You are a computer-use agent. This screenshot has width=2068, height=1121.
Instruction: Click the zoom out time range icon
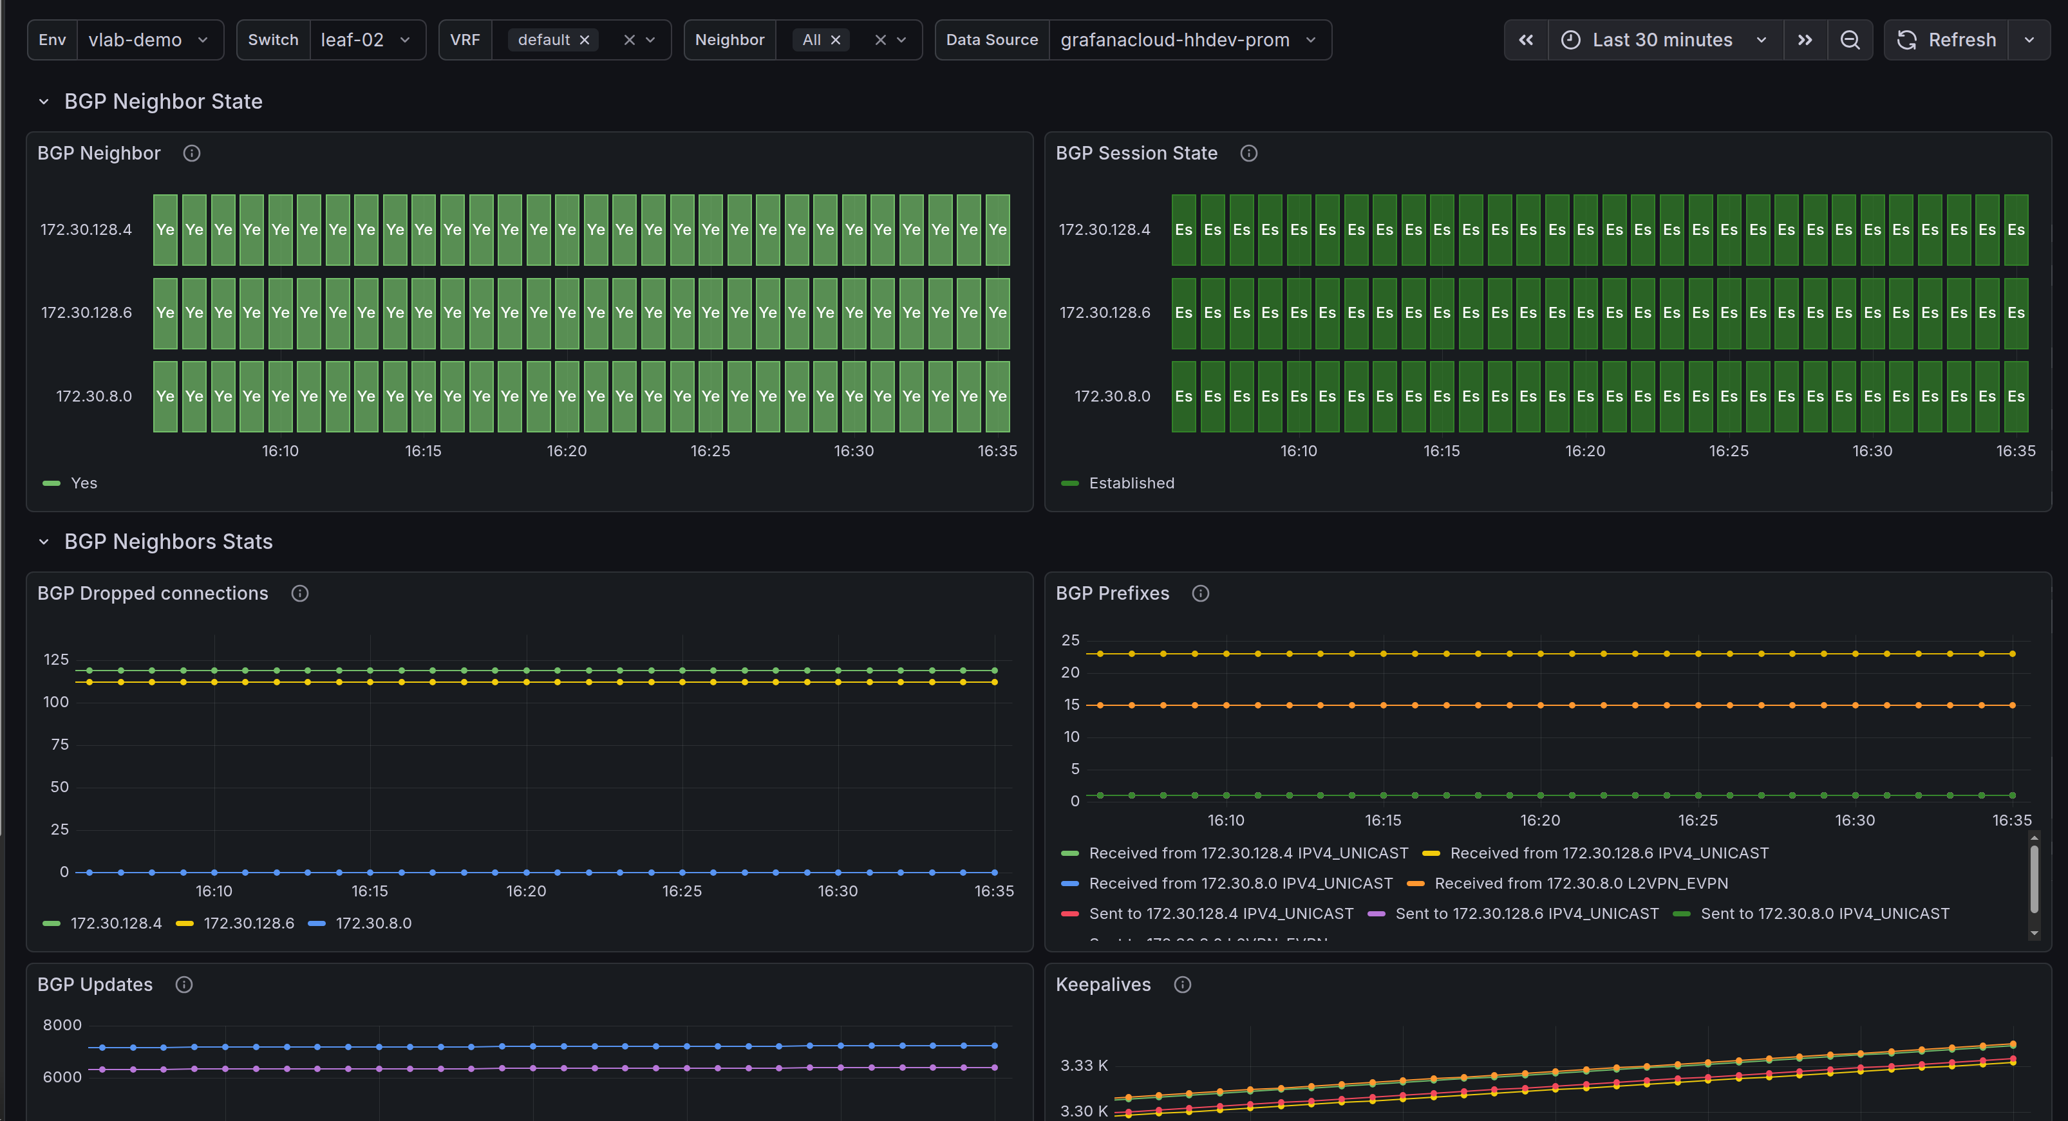point(1850,40)
